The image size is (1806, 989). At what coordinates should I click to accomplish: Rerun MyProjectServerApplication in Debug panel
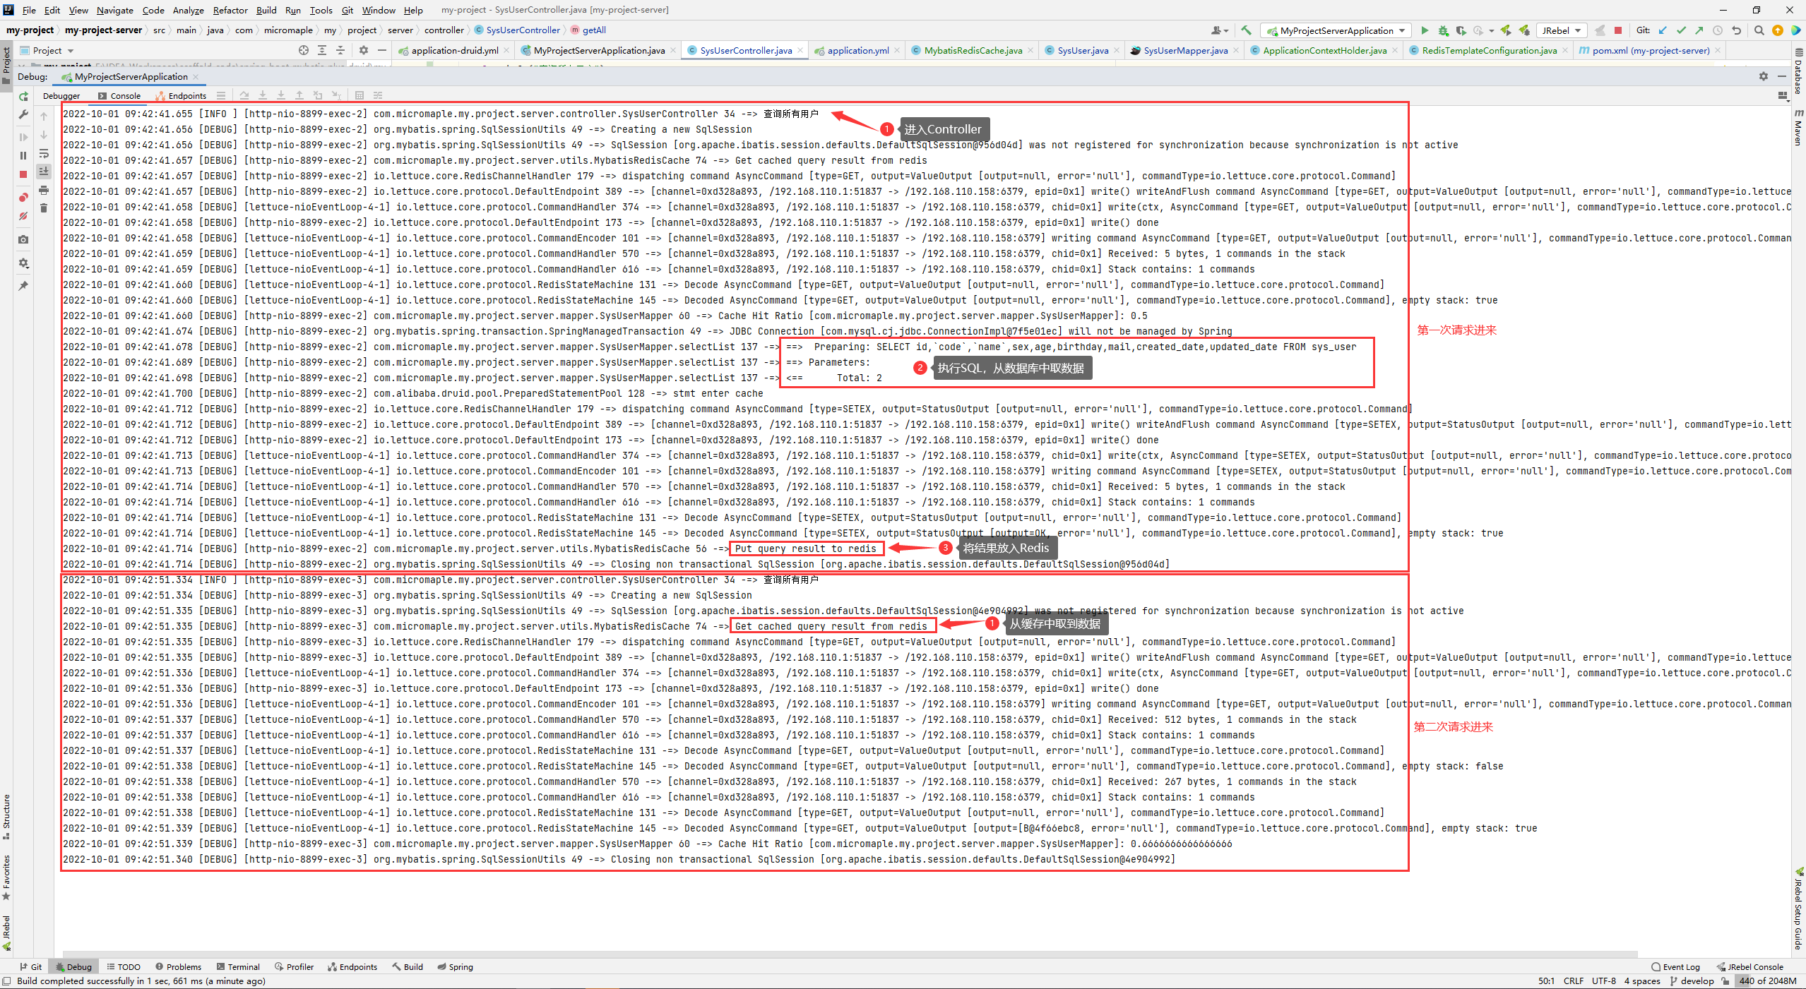[23, 97]
